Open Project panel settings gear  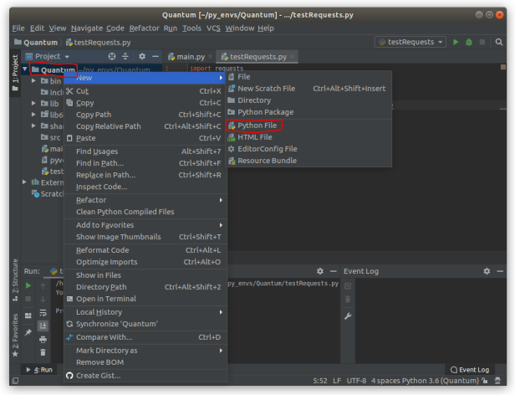click(141, 57)
